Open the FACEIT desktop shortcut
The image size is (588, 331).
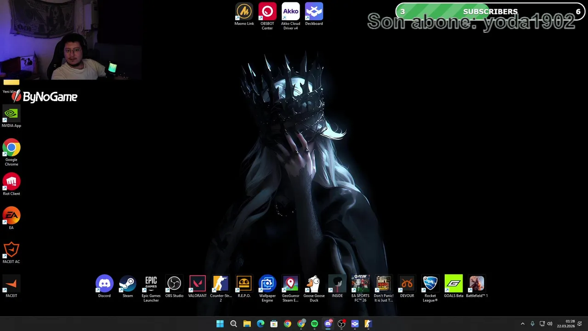(11, 287)
